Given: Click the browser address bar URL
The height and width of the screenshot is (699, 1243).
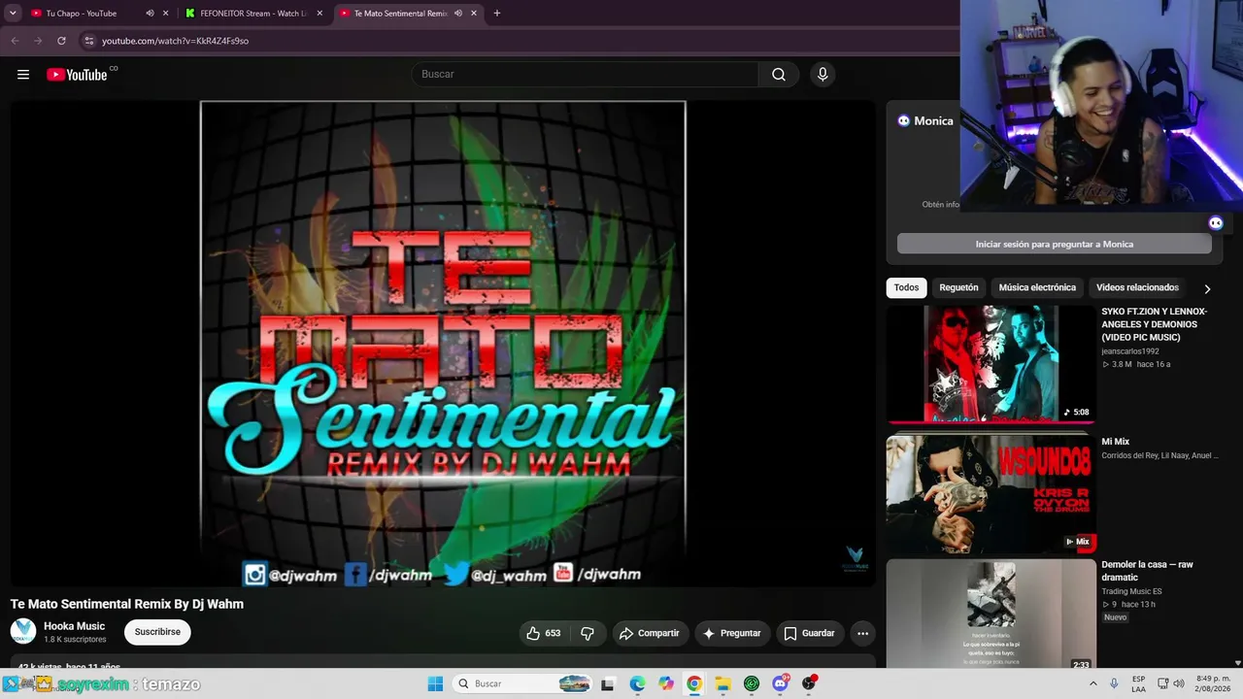Looking at the screenshot, I should (x=176, y=41).
